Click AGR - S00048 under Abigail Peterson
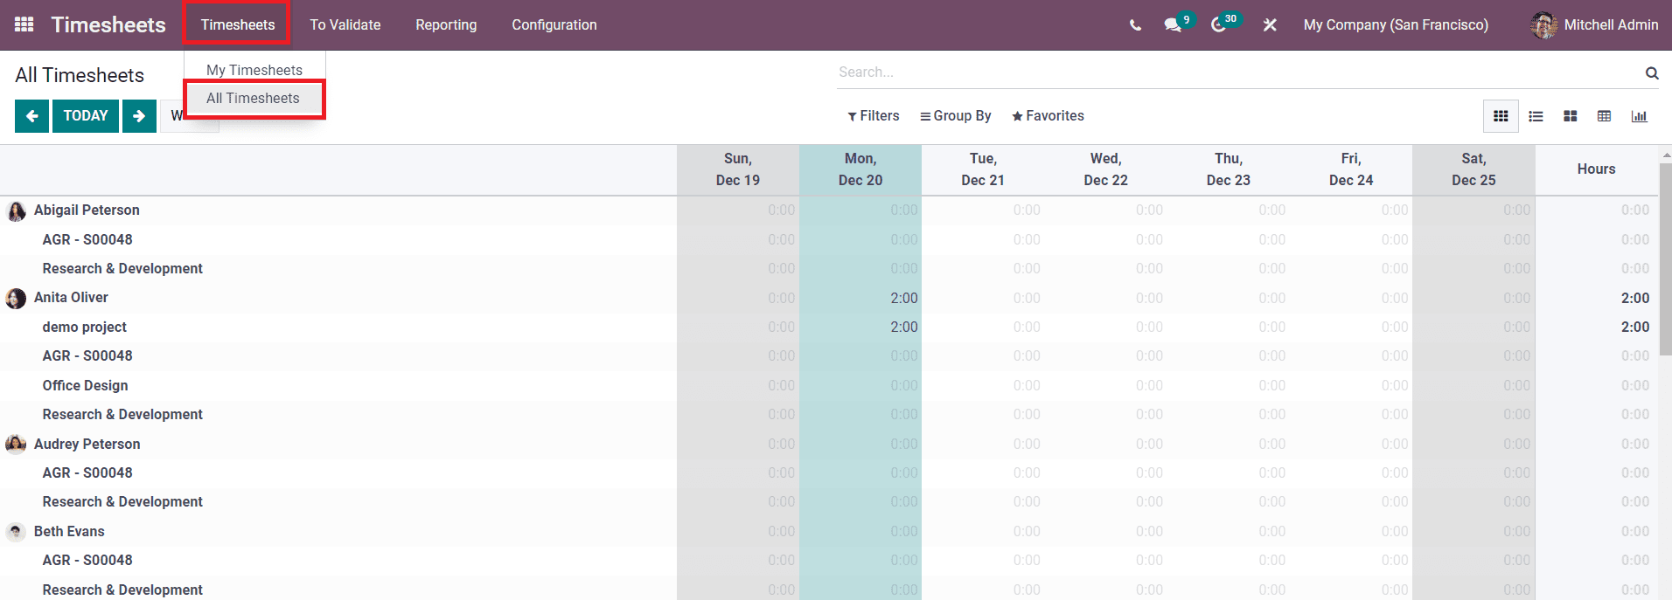1672x600 pixels. click(87, 240)
